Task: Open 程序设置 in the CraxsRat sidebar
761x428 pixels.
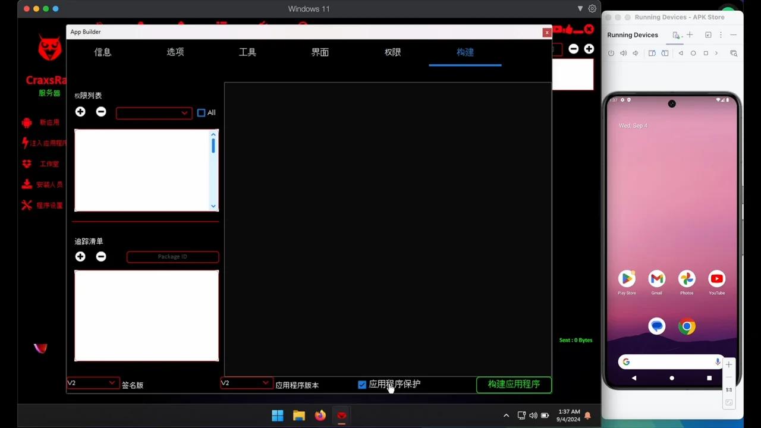Action: tap(42, 206)
